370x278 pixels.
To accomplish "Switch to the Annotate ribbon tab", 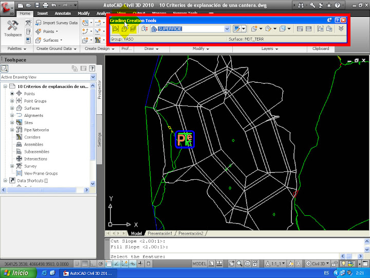I will click(63, 13).
